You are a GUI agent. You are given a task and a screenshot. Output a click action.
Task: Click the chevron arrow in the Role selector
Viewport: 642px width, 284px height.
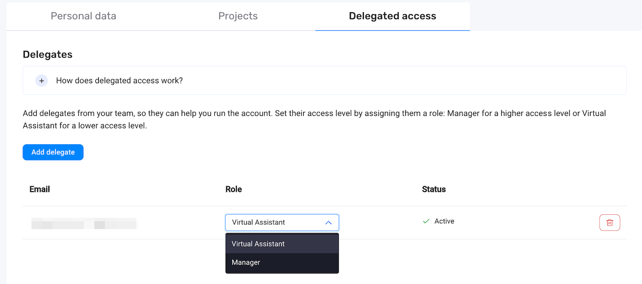tap(329, 223)
